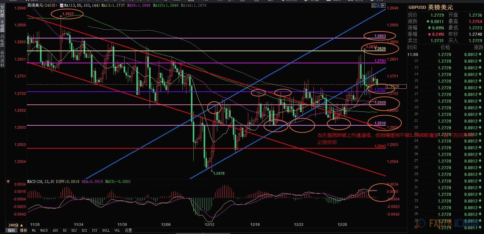Viewport: 484px width, 234px height.
Task: Click the 昨收 value 1.2740
Action: coord(475,34)
